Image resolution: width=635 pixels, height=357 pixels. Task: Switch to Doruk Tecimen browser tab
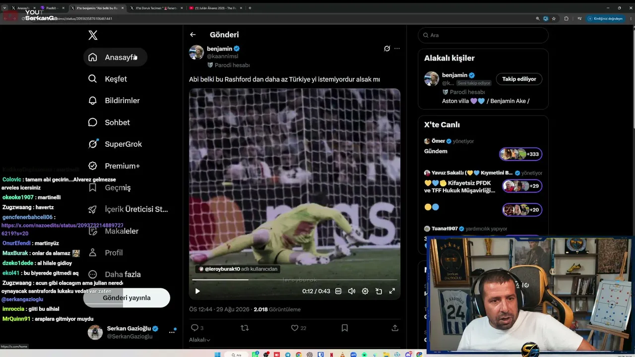click(x=155, y=8)
